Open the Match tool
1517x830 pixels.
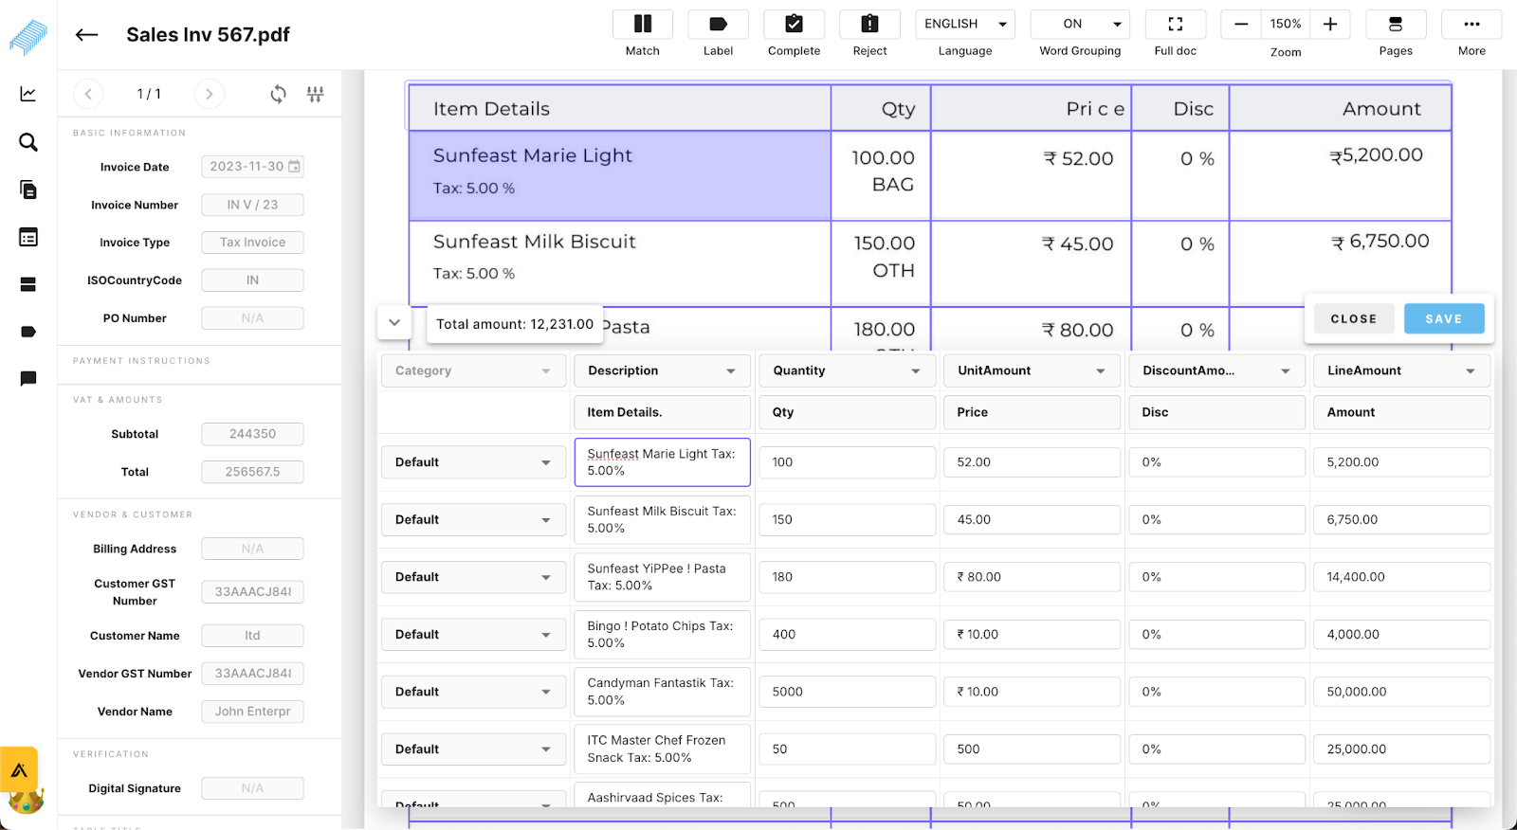coord(642,25)
